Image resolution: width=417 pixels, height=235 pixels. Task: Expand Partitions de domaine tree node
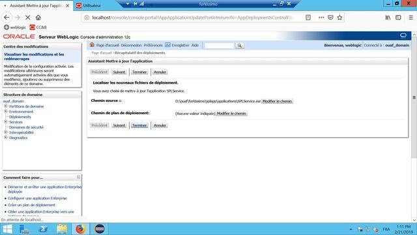[6, 106]
